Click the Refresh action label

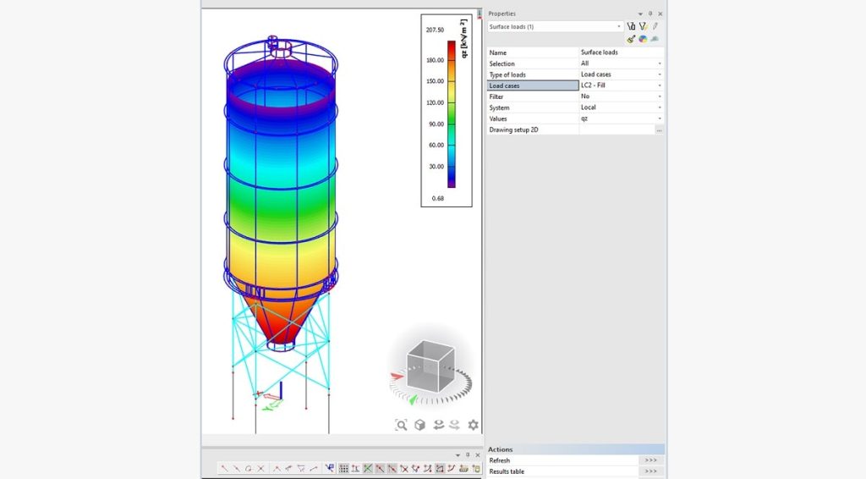(499, 460)
